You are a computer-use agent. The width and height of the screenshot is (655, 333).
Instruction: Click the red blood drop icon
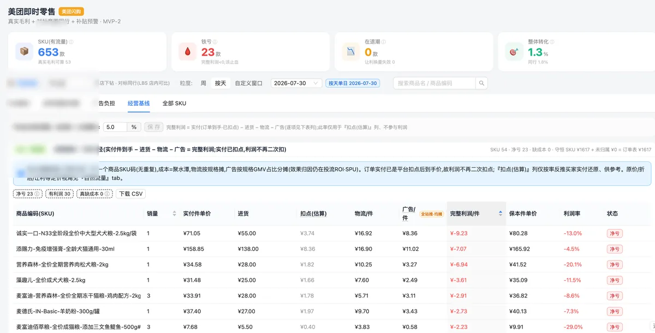188,51
